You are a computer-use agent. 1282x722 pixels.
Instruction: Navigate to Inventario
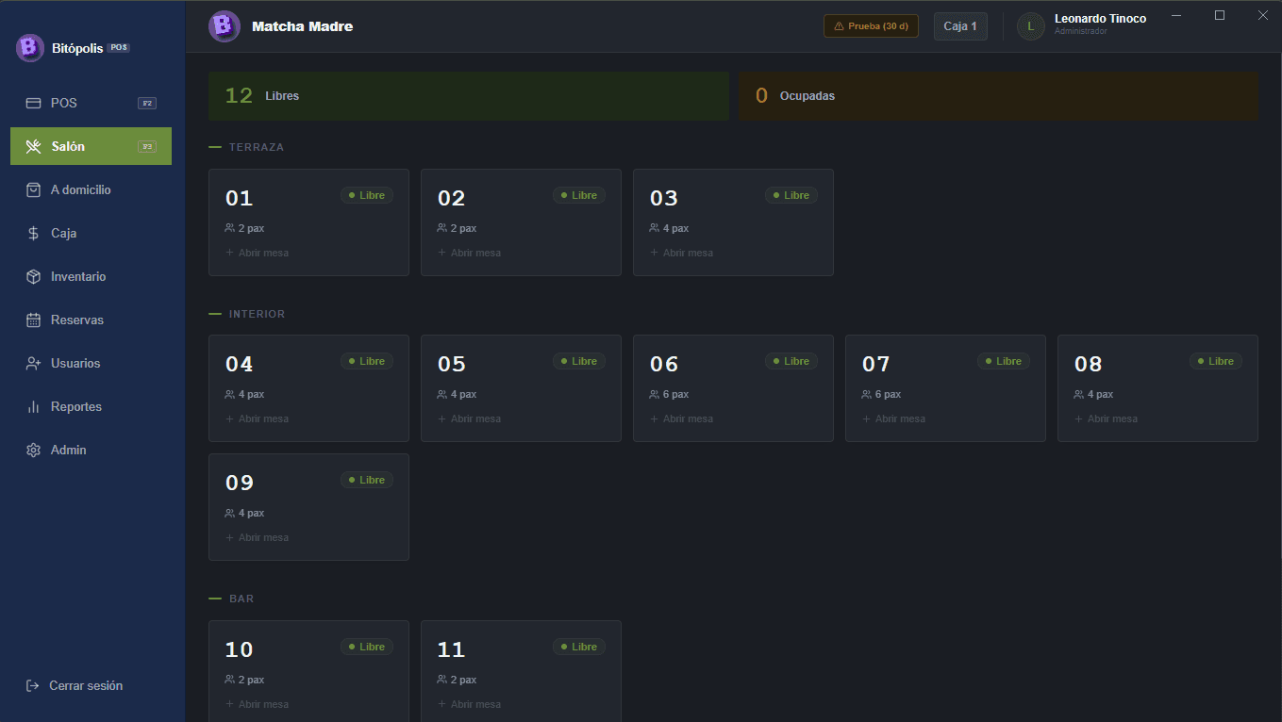[x=92, y=276]
